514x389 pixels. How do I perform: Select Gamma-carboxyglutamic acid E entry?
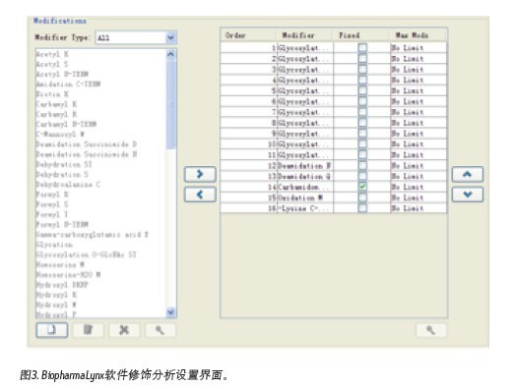pyautogui.click(x=93, y=235)
